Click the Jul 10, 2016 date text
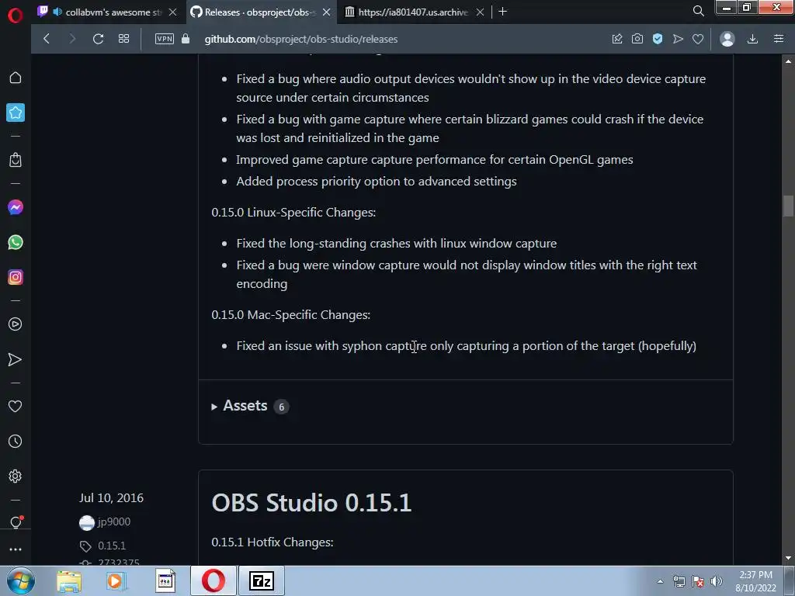795x596 pixels. (111, 497)
